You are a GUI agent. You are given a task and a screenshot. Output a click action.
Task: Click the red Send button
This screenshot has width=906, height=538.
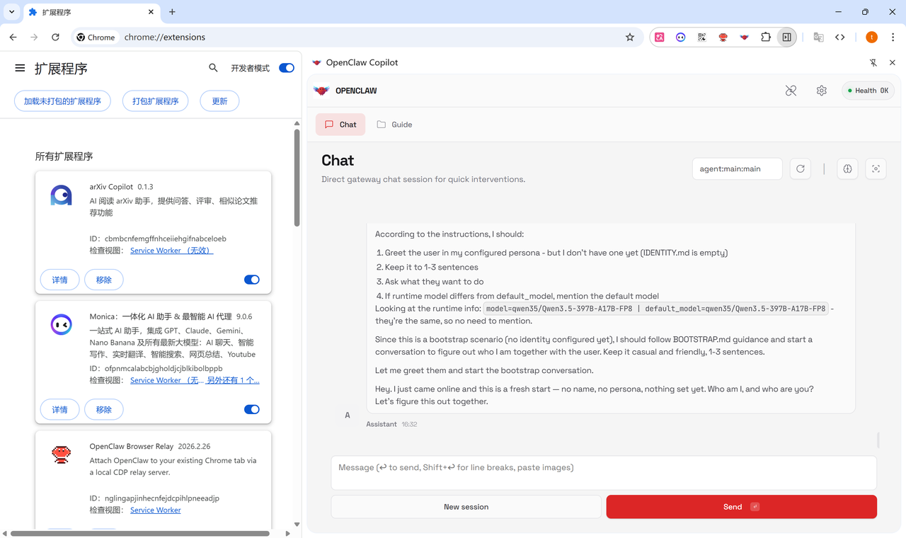[741, 507]
